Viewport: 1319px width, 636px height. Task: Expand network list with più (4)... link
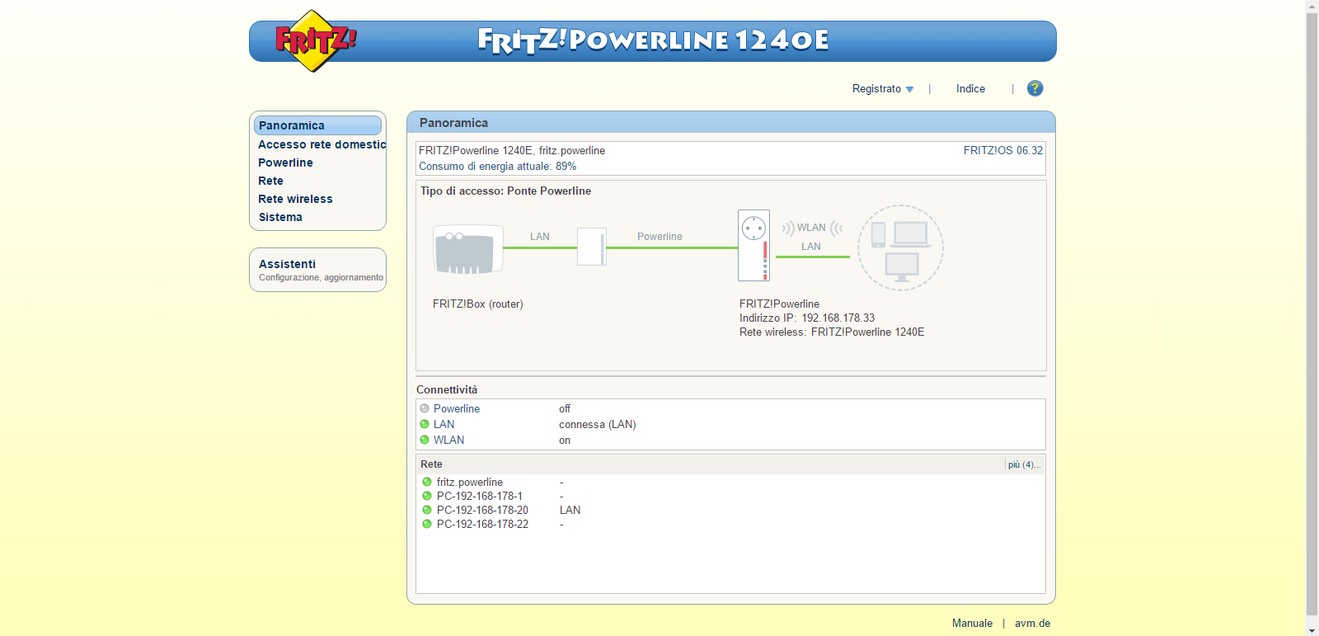[1024, 464]
